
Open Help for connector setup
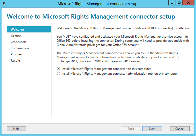(16, 129)
